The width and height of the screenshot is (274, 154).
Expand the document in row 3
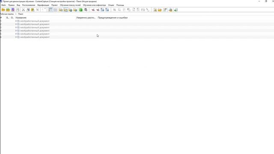[16, 27]
